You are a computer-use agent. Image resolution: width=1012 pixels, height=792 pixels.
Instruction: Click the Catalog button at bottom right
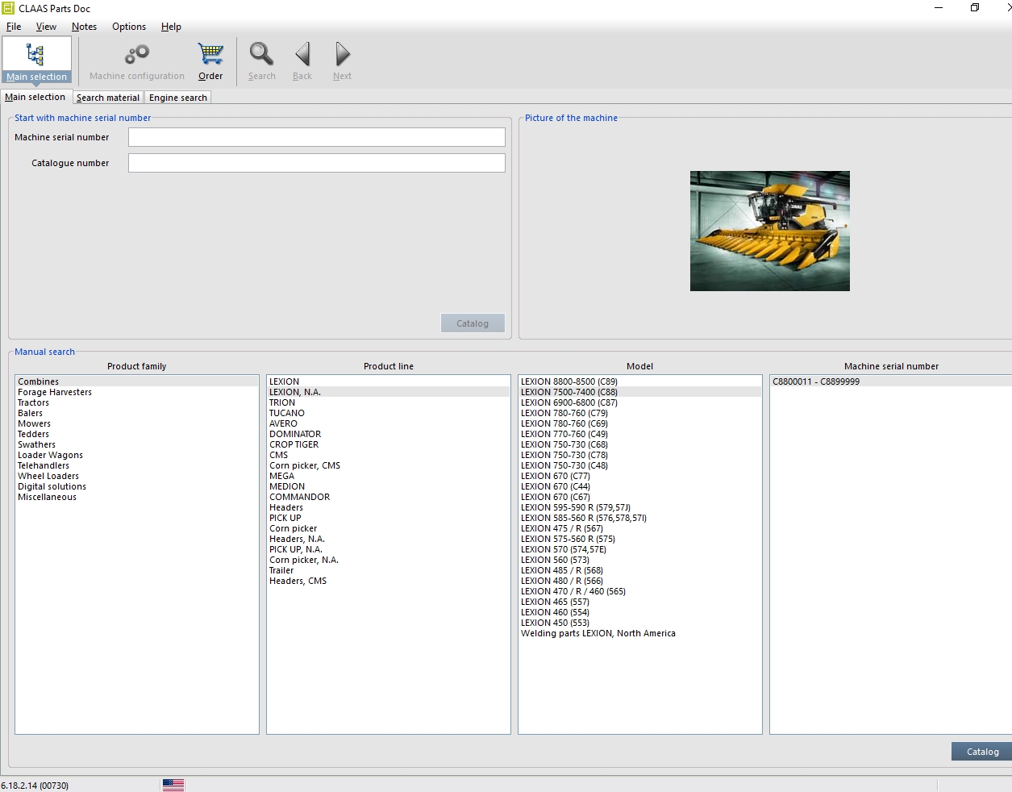tap(981, 751)
